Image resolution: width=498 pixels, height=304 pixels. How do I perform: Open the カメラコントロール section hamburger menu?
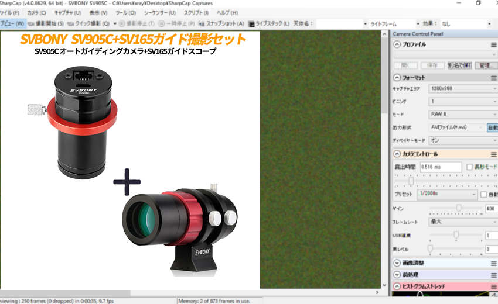pos(493,154)
